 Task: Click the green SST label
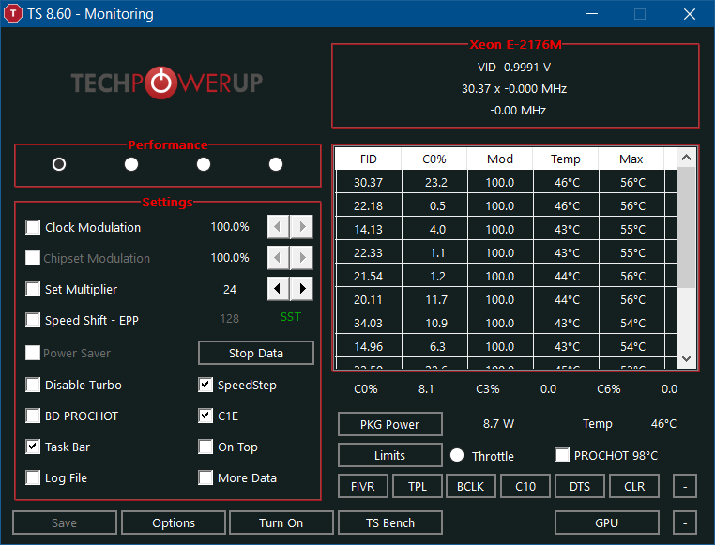coord(291,317)
